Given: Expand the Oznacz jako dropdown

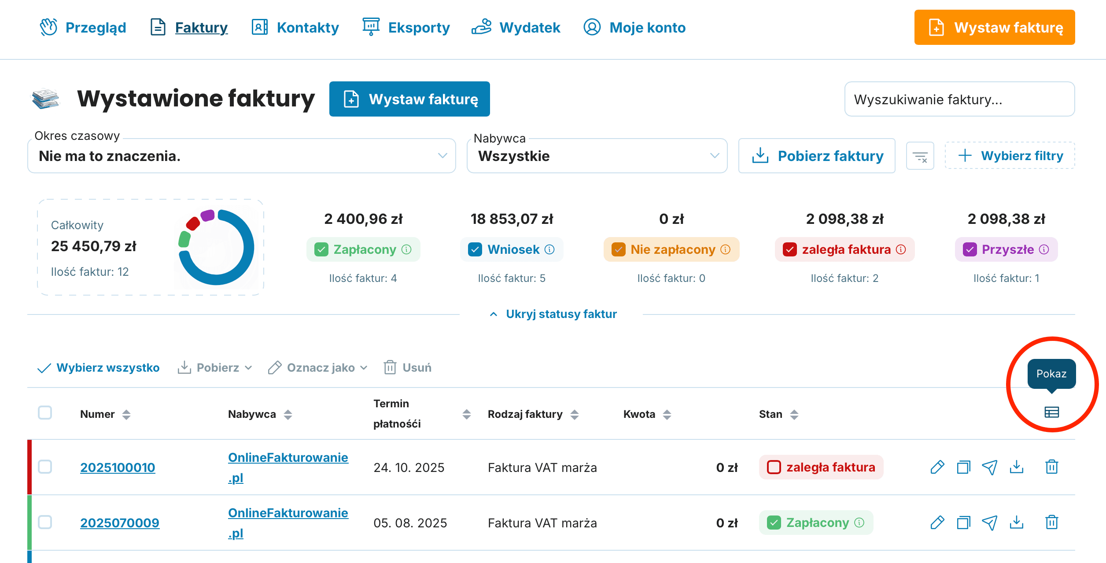Looking at the screenshot, I should click(x=317, y=368).
